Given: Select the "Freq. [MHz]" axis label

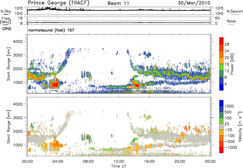Looking at the screenshot, I should coord(5,20).
